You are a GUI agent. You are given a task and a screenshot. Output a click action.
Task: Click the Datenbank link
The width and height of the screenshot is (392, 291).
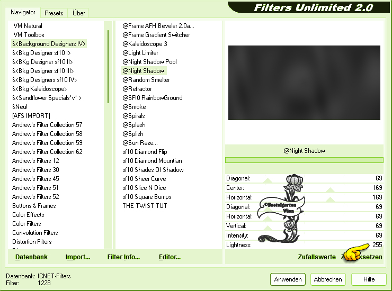[x=31, y=257]
